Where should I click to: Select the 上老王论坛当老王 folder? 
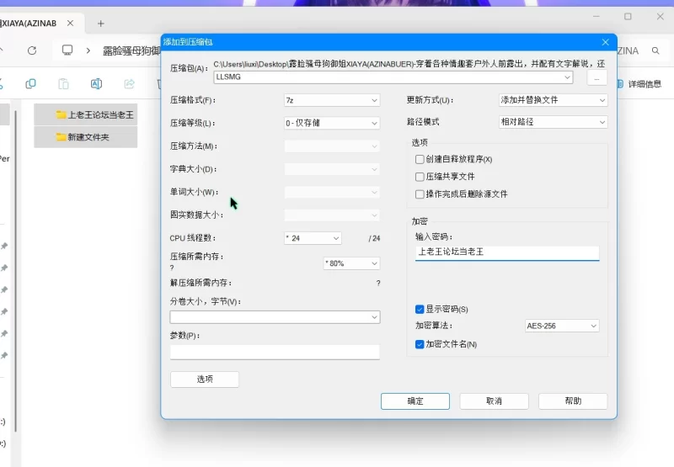click(x=86, y=114)
